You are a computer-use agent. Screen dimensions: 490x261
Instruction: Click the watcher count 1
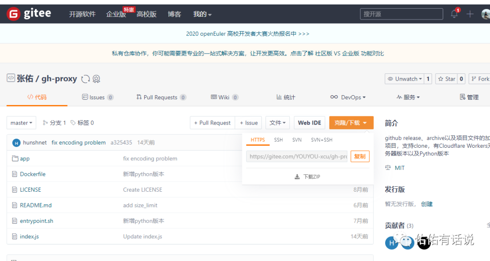tap(428, 79)
